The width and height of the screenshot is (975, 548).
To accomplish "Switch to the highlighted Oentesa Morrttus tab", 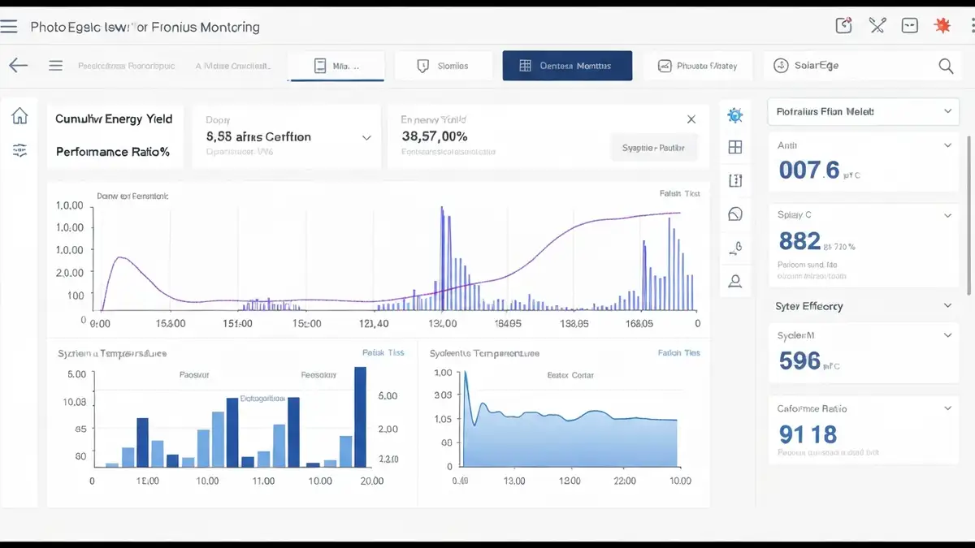I will [567, 66].
